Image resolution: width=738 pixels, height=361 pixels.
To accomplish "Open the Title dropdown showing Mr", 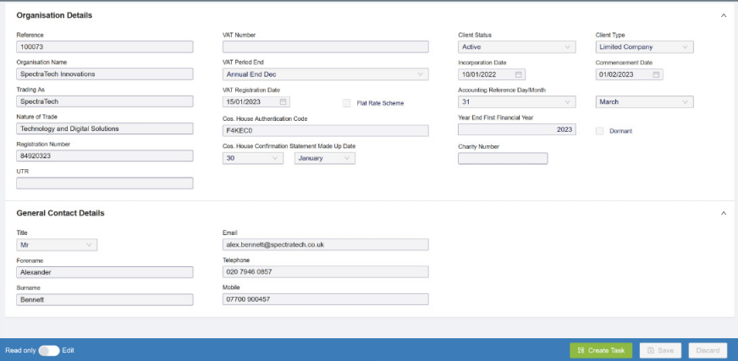I will click(57, 245).
